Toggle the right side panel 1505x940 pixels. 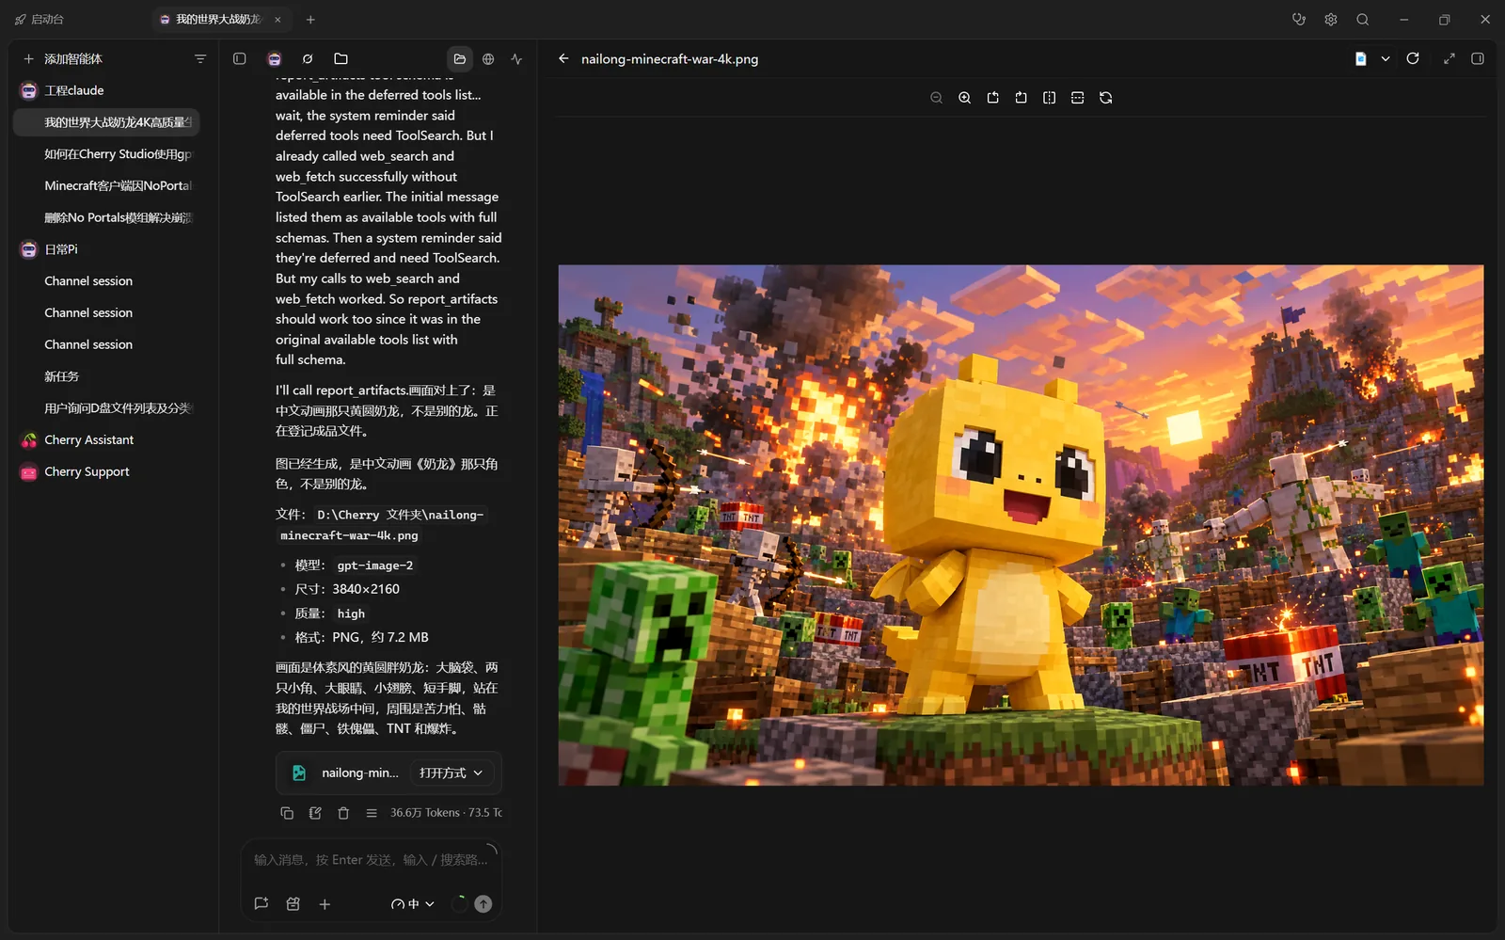point(1478,58)
